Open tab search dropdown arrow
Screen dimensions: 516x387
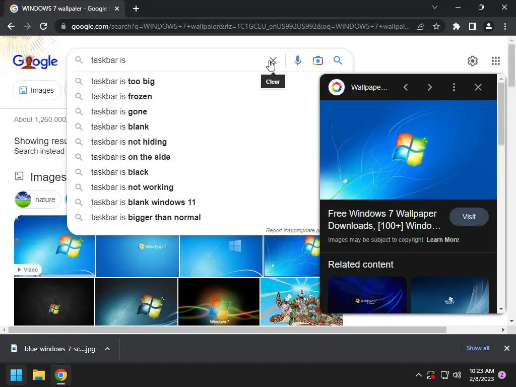[435, 7]
